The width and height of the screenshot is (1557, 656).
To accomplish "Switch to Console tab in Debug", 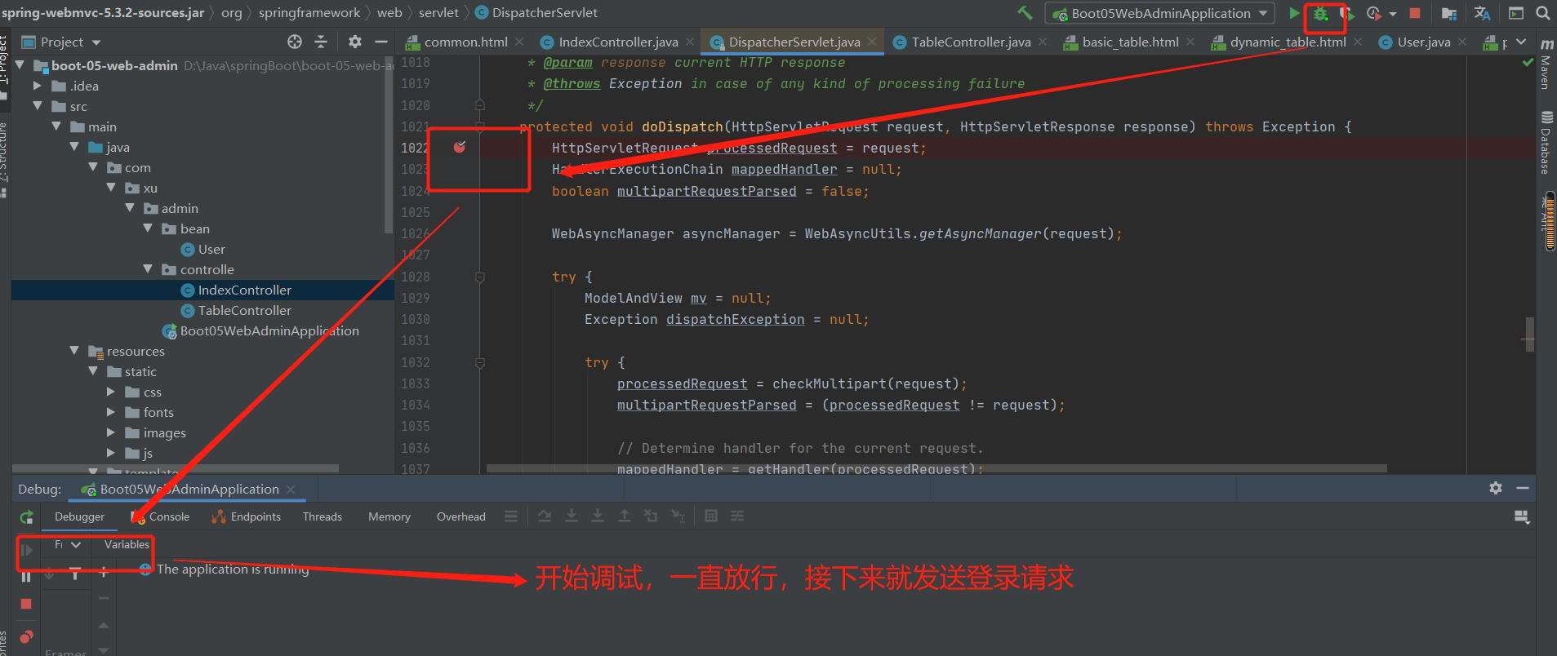I will [161, 516].
